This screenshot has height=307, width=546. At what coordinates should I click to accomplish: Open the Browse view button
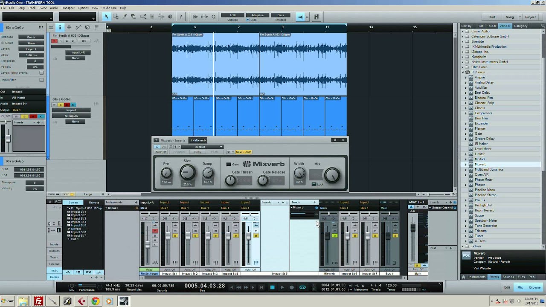click(x=534, y=287)
